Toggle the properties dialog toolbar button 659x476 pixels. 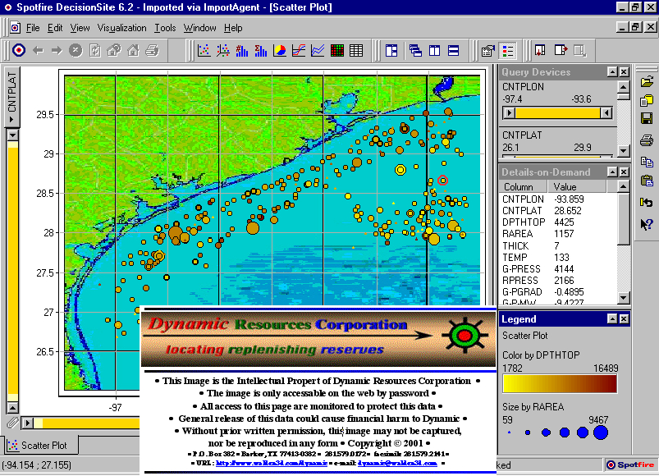click(488, 51)
